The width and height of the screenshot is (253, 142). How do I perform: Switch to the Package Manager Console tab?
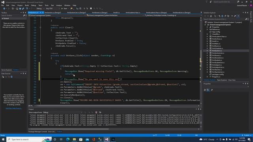(38, 131)
